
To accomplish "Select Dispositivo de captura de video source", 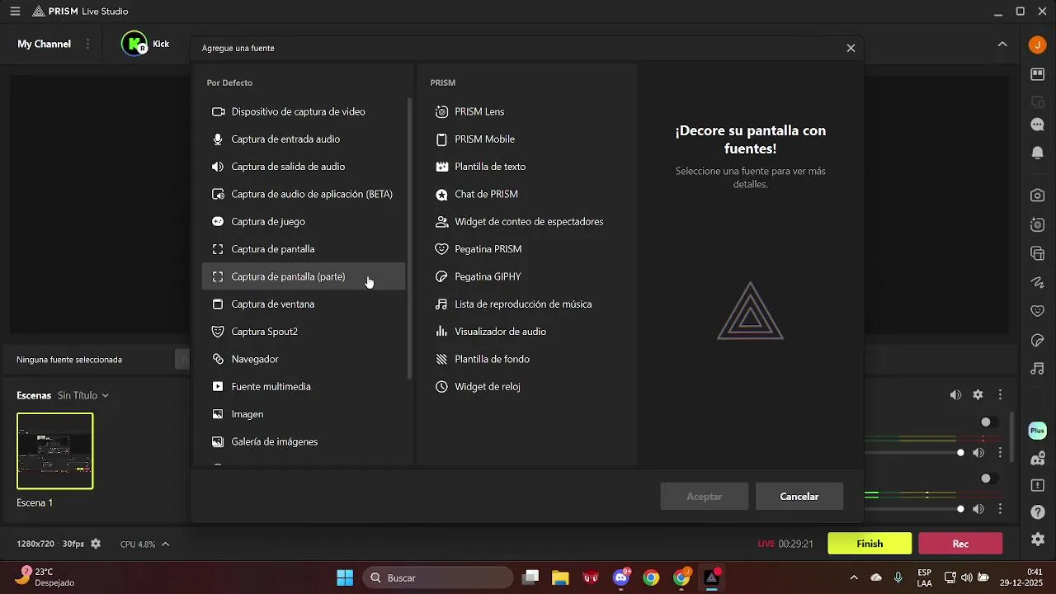I will (304, 111).
